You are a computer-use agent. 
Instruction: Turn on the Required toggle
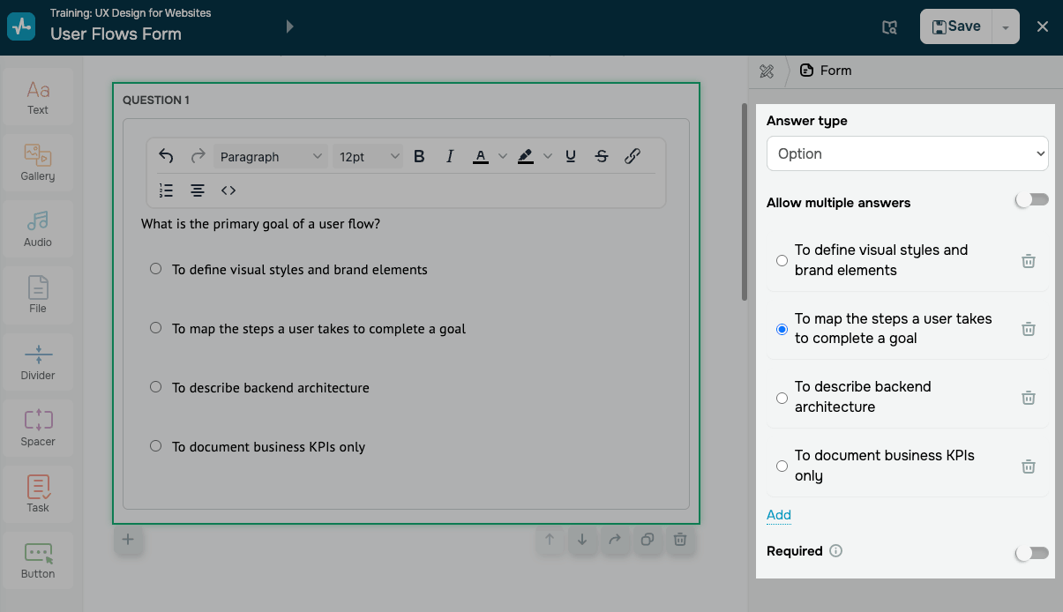(x=1030, y=553)
